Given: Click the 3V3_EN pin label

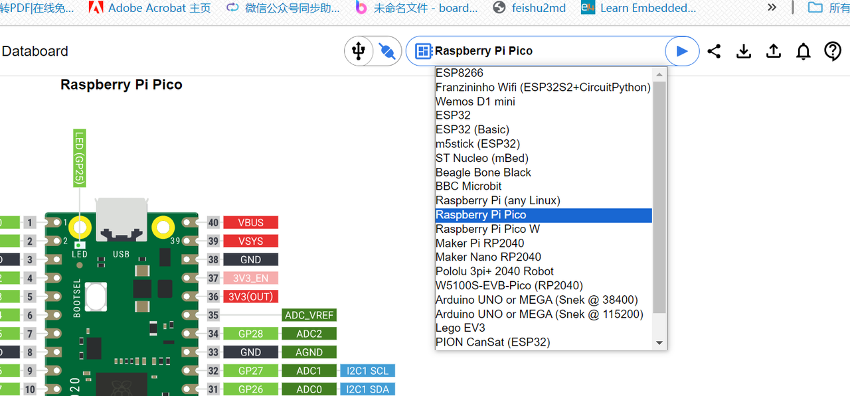Looking at the screenshot, I should pyautogui.click(x=251, y=279).
